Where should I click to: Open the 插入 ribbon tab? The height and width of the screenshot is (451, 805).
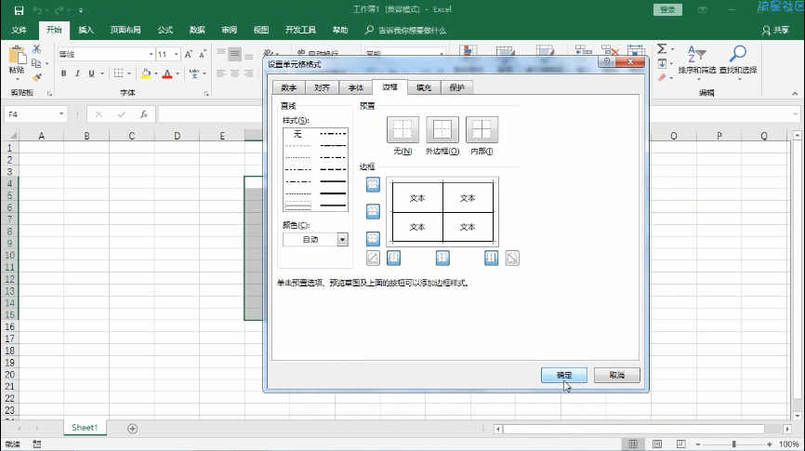click(86, 31)
